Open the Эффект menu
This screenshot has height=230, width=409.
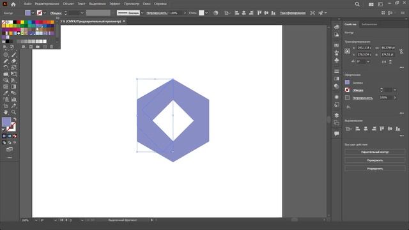(x=115, y=4)
